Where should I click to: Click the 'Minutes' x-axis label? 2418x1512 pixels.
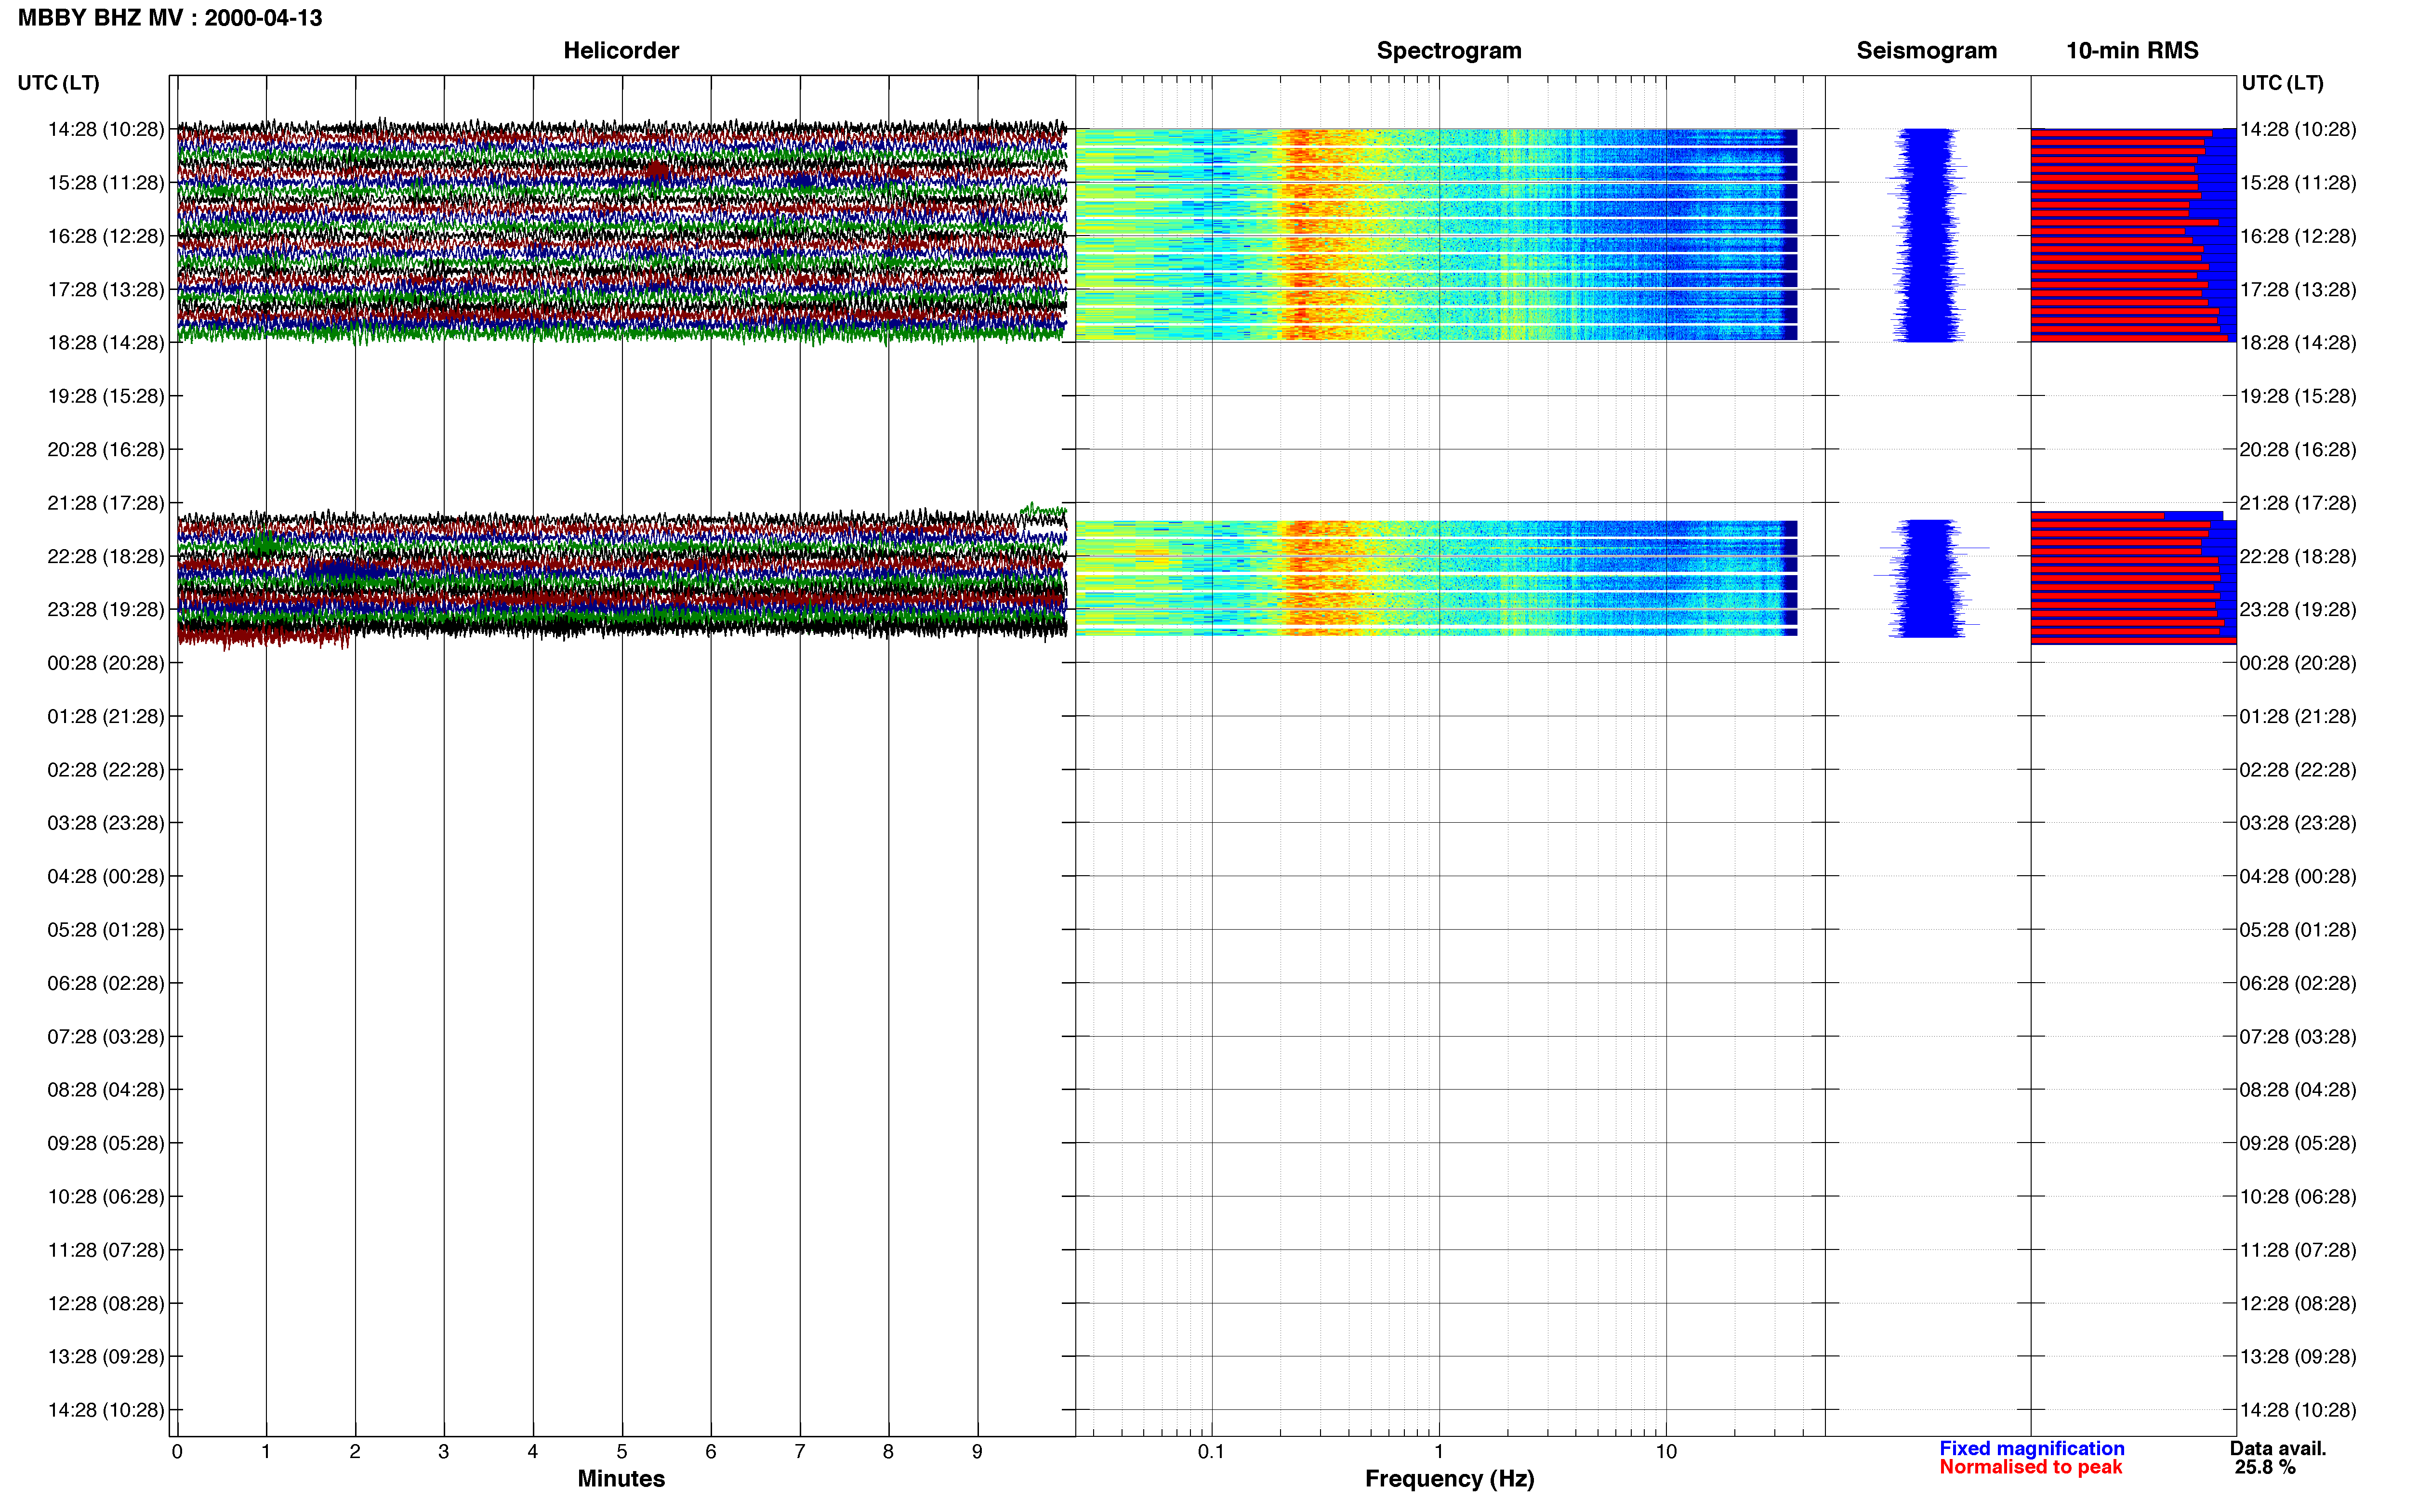pyautogui.click(x=621, y=1479)
